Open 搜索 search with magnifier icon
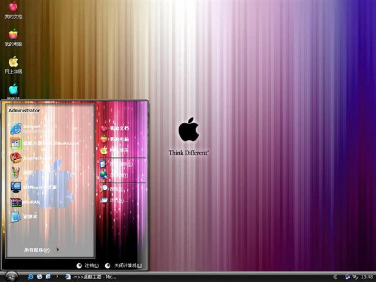 click(x=112, y=189)
